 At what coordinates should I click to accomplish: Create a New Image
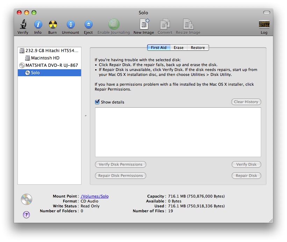click(x=144, y=25)
